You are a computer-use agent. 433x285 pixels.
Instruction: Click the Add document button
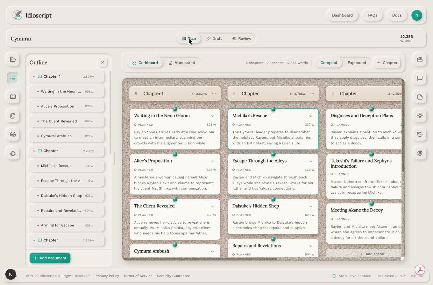click(x=50, y=258)
